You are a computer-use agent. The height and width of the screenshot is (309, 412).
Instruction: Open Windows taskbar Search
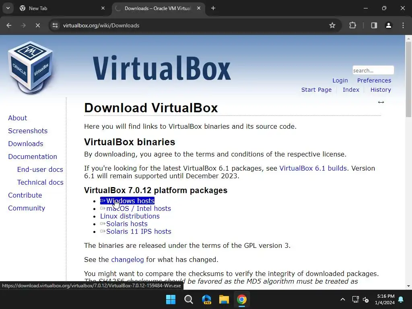pyautogui.click(x=189, y=299)
